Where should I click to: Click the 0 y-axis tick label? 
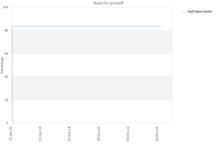click(7, 123)
